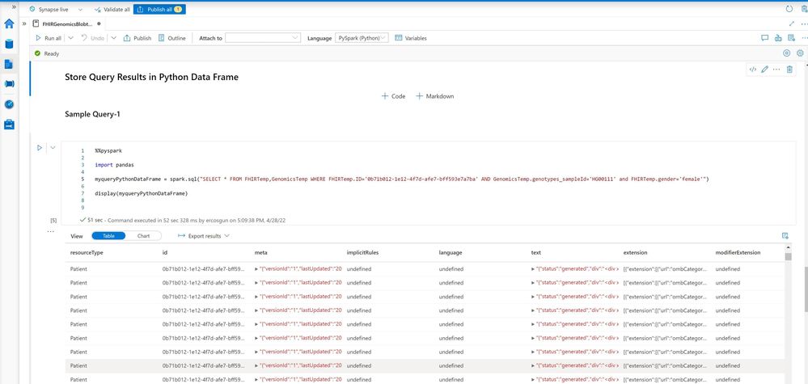Click the results table vertical scrollbar
The height and width of the screenshot is (384, 808).
(788, 257)
